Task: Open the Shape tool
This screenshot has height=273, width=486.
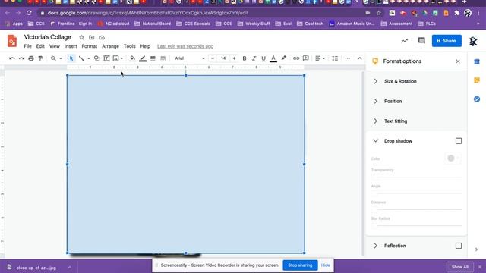Action: 96,58
